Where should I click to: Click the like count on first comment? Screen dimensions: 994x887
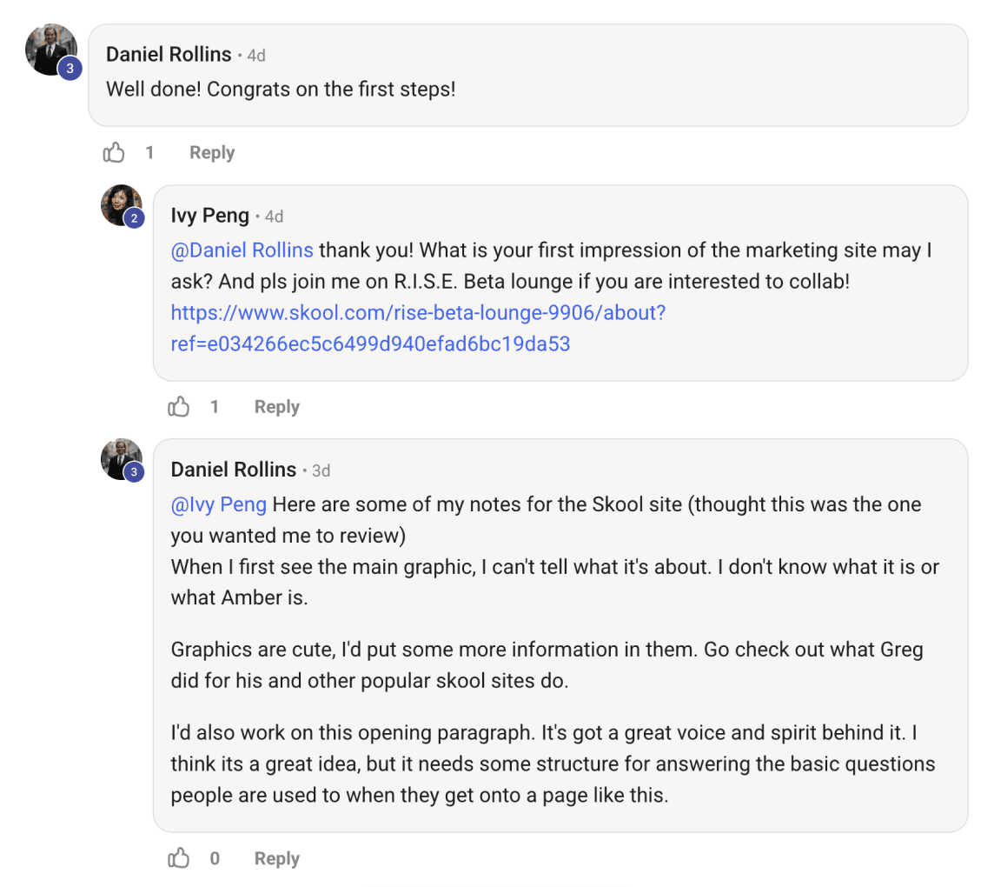coord(149,152)
